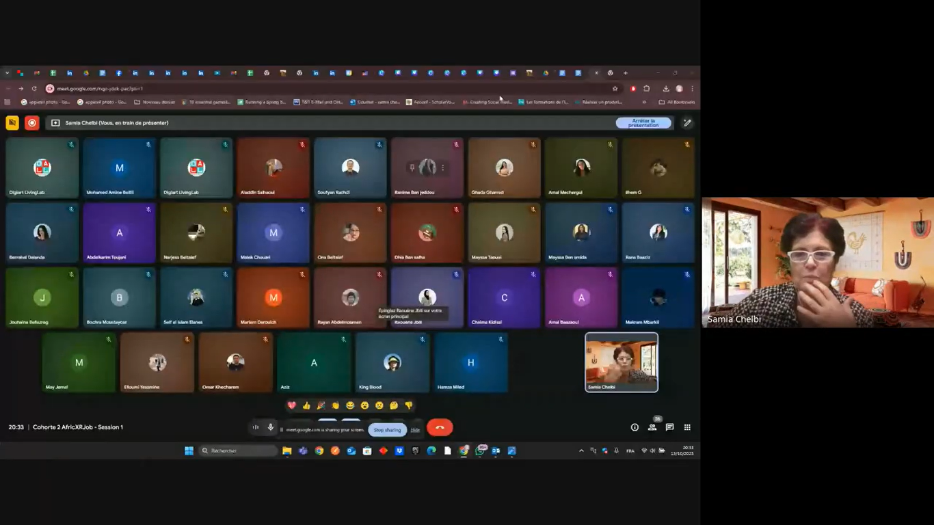Open the Nouveau dossier bookmark folder
The image size is (934, 525).
point(155,102)
